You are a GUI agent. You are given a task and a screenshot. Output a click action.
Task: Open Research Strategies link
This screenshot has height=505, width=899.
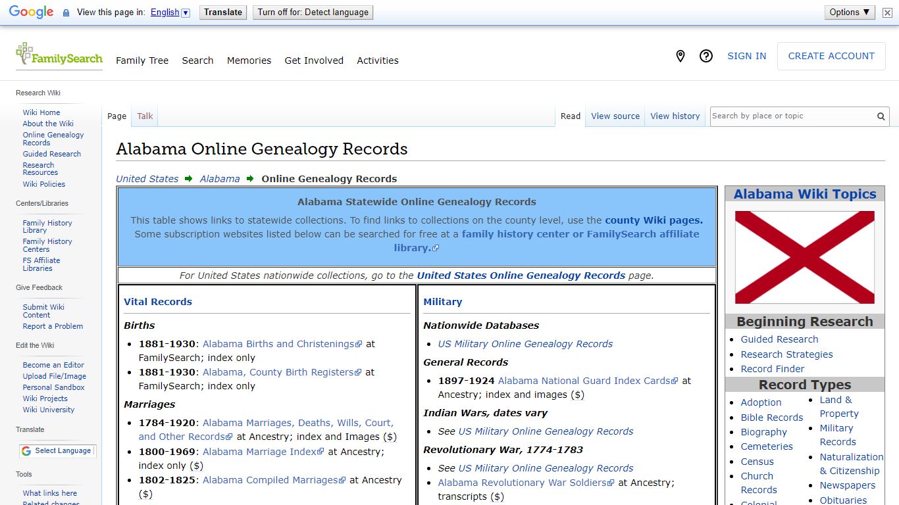point(786,354)
